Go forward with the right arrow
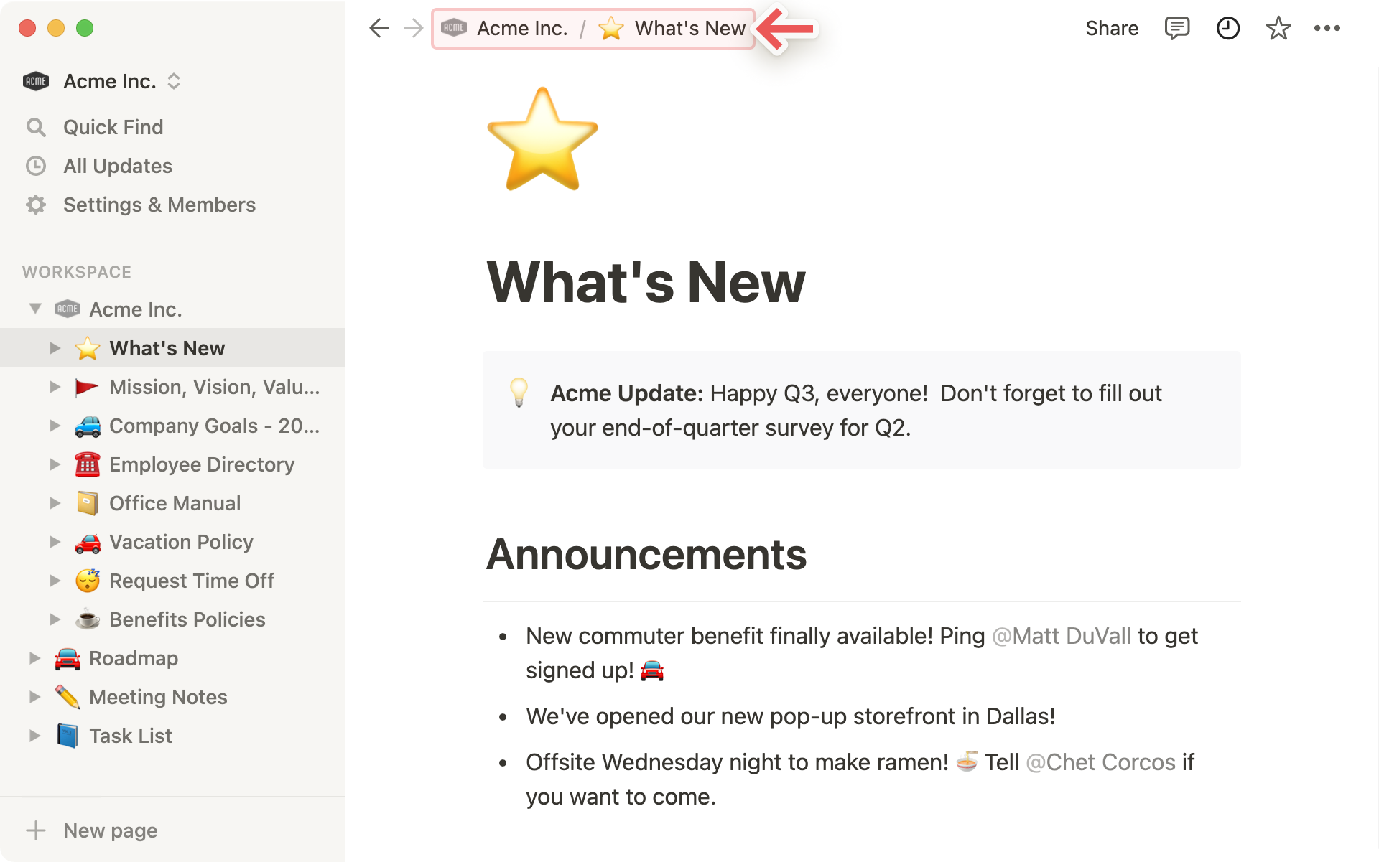1379x862 pixels. tap(413, 29)
